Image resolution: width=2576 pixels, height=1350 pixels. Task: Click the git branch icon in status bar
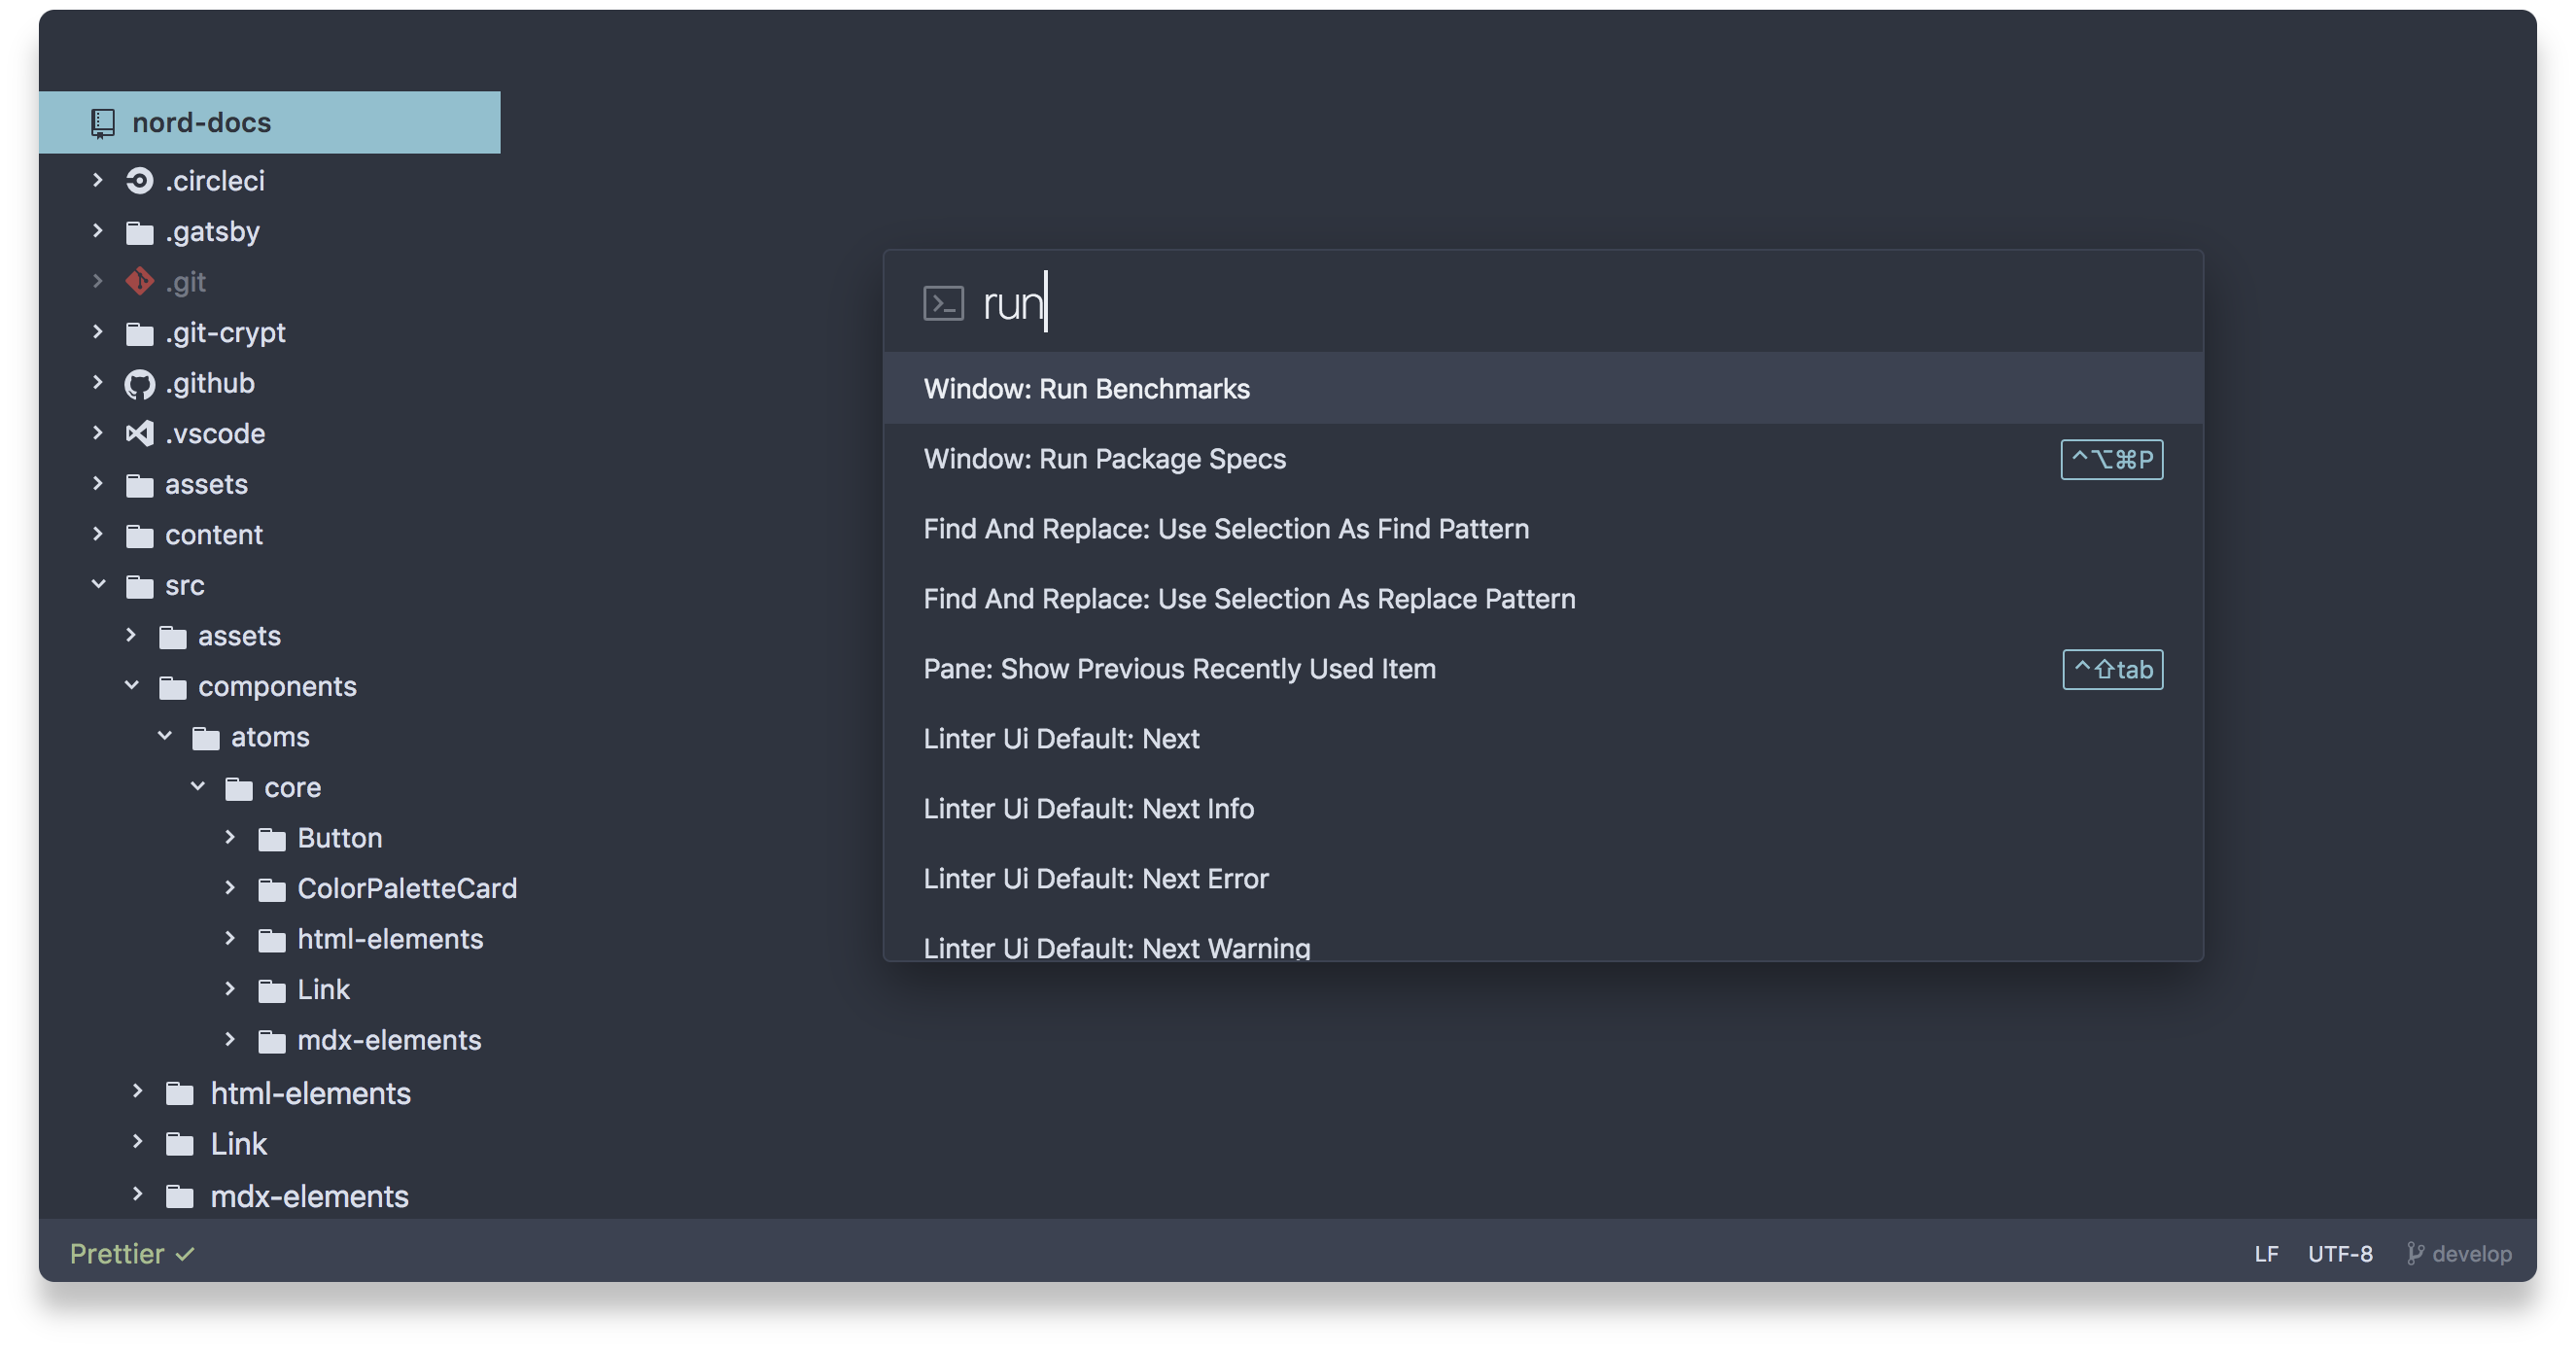(2415, 1253)
